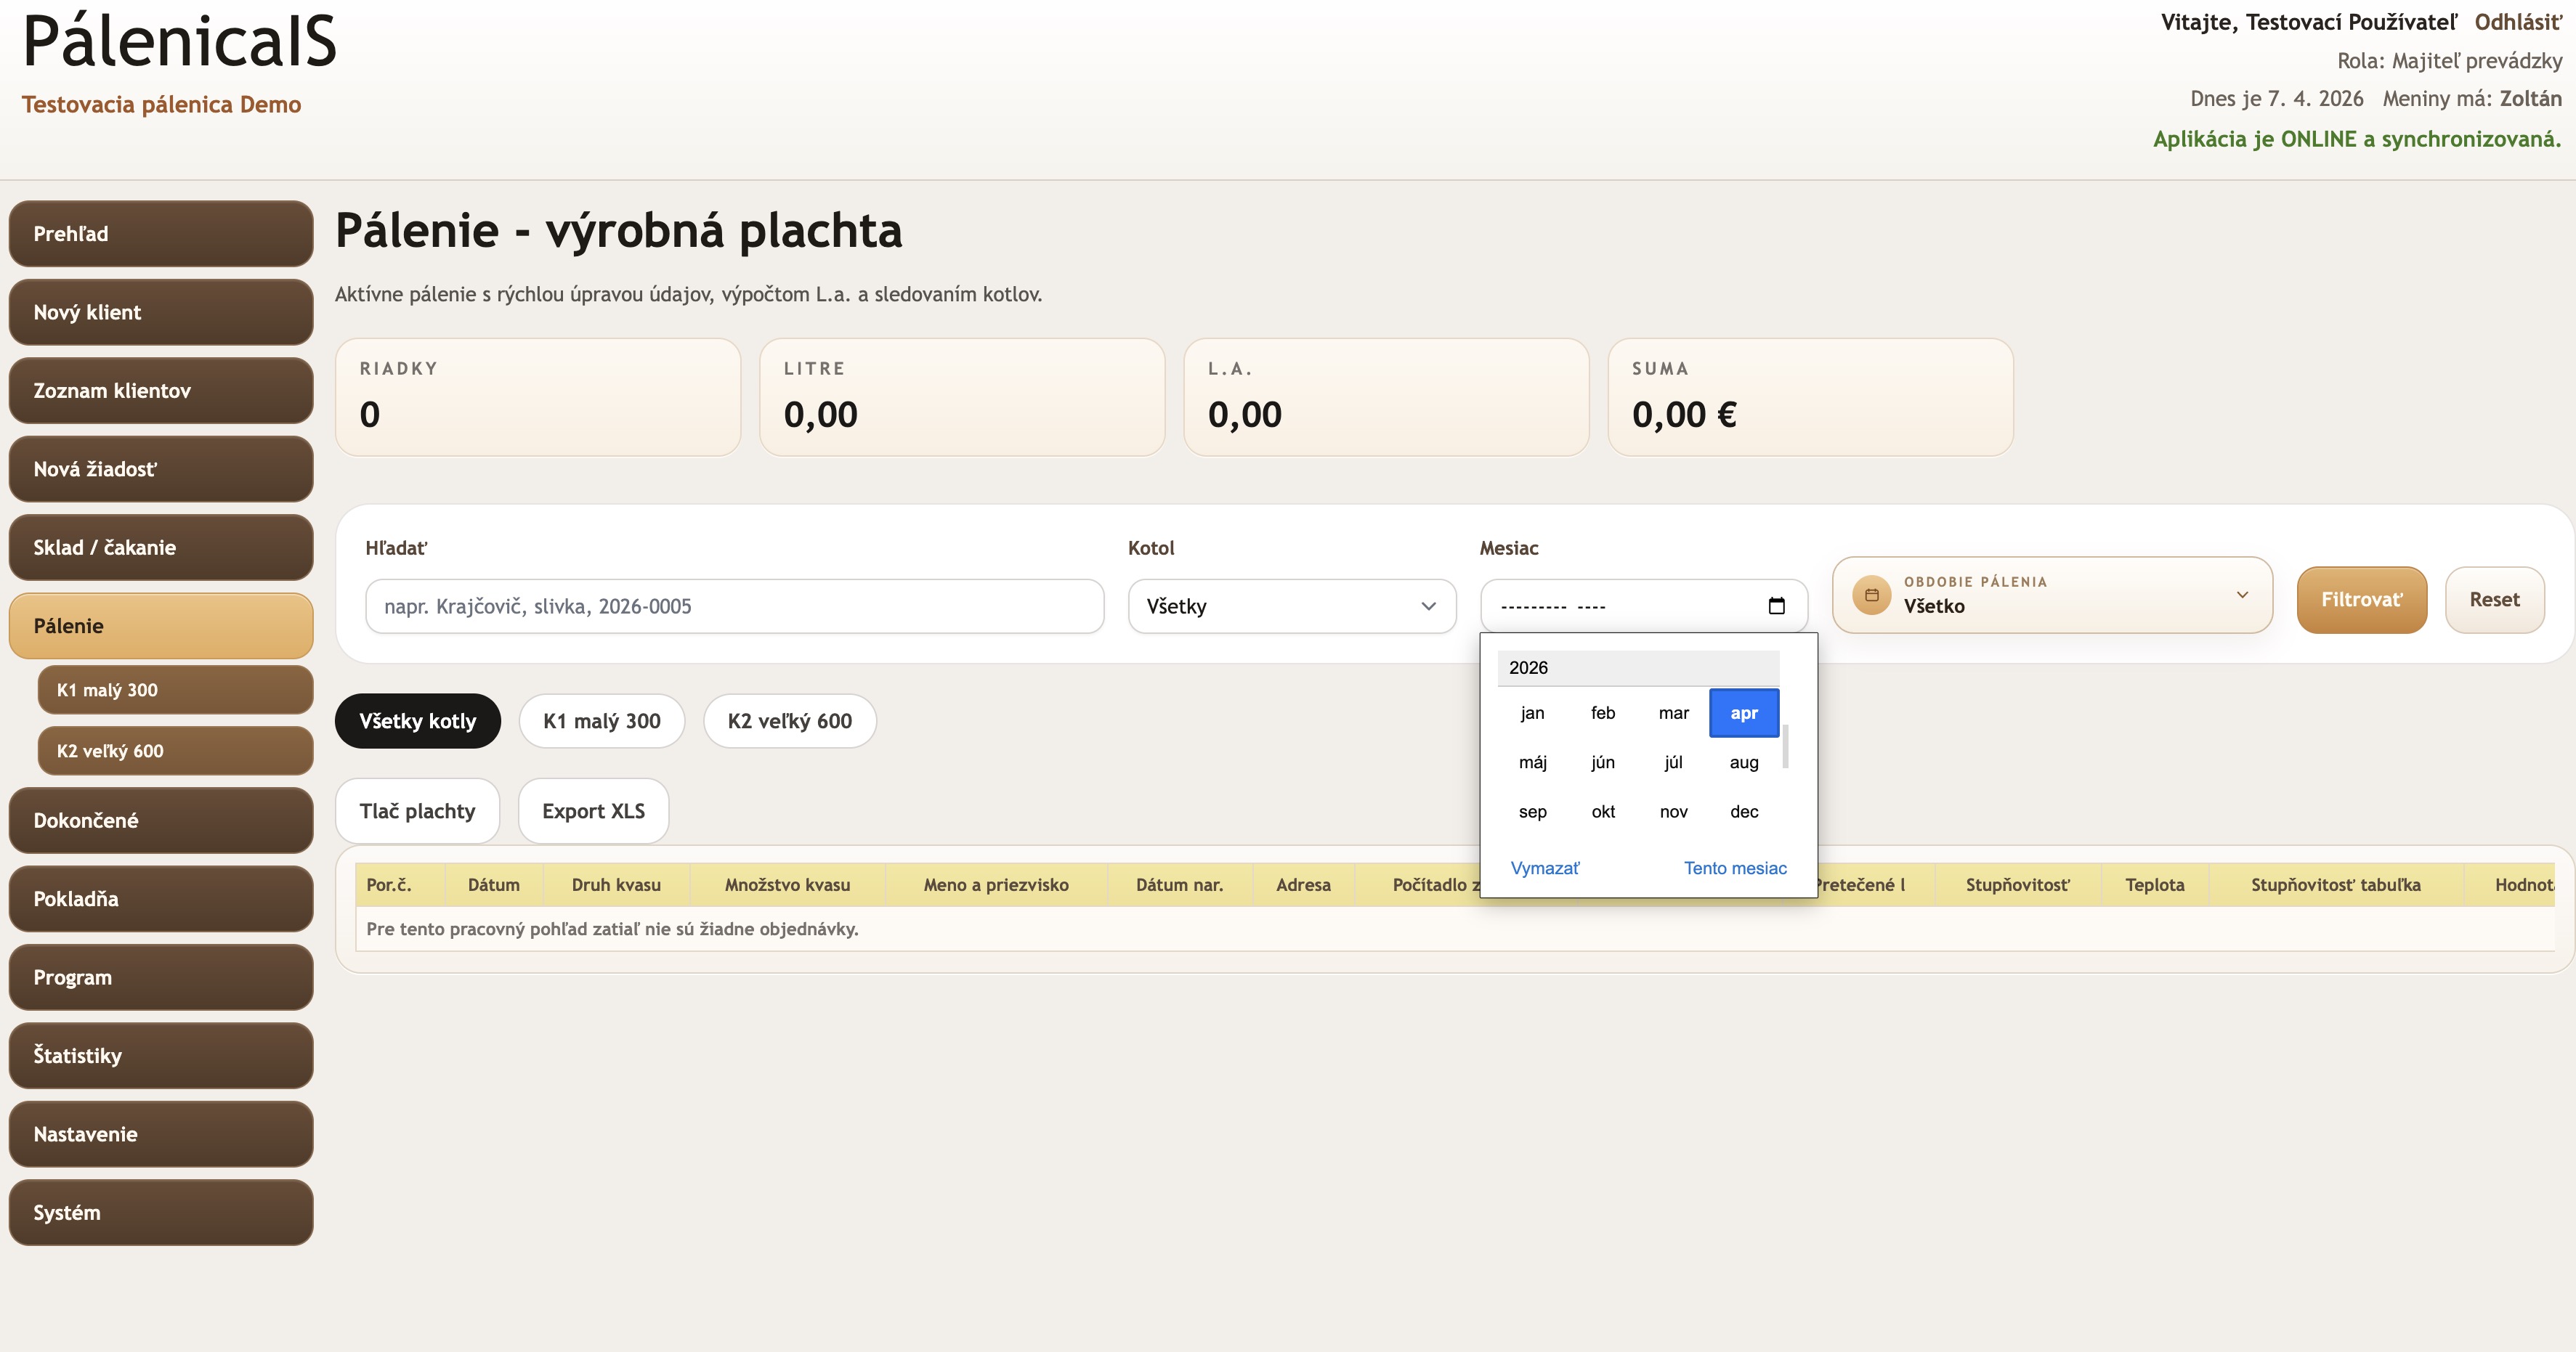The image size is (2576, 1352).
Task: Click the Hľadať search input field
Action: point(734,606)
